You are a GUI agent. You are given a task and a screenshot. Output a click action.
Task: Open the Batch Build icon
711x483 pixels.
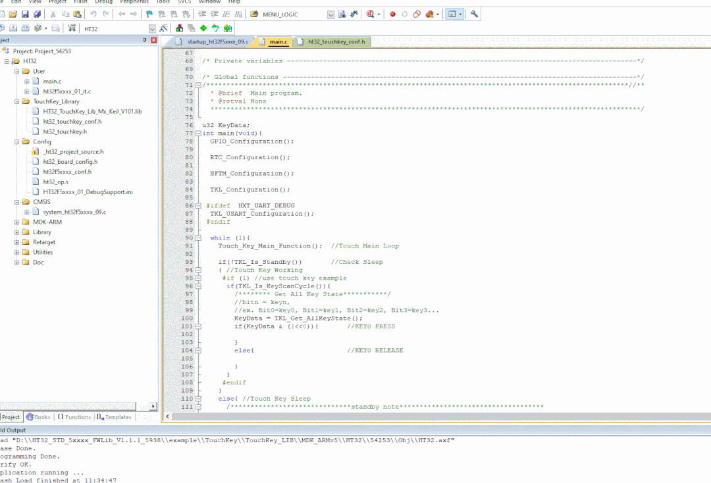38,28
